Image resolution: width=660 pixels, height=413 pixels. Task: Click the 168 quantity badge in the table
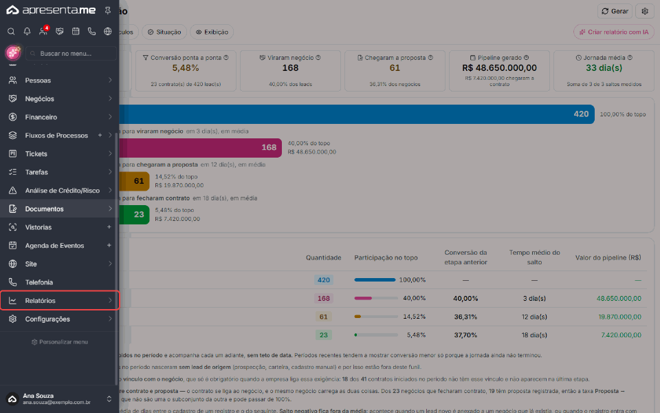[x=324, y=298]
